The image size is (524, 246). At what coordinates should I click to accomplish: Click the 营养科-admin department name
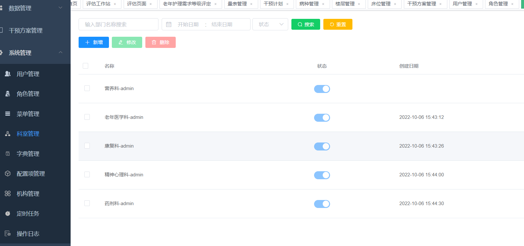(119, 88)
